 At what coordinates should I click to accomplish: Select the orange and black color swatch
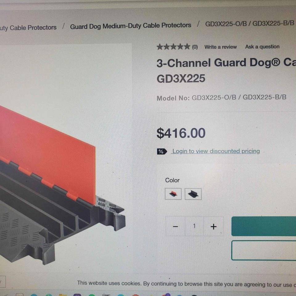(173, 194)
